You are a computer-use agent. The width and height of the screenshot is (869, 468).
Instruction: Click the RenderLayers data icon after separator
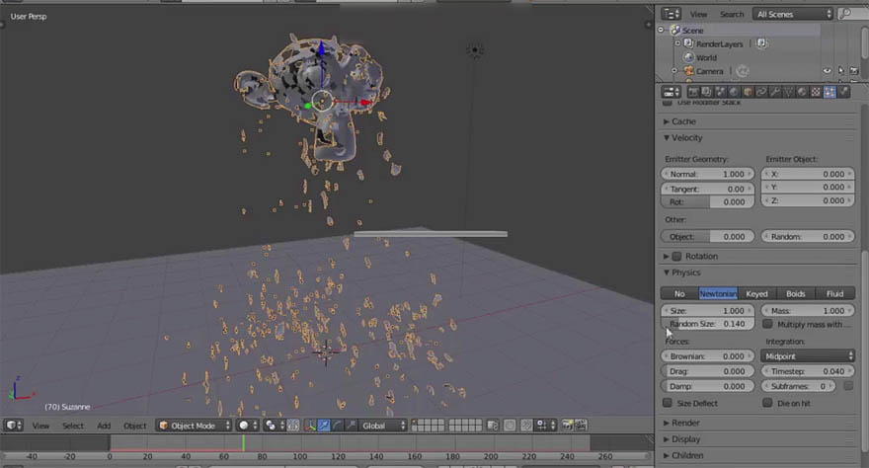tap(762, 43)
